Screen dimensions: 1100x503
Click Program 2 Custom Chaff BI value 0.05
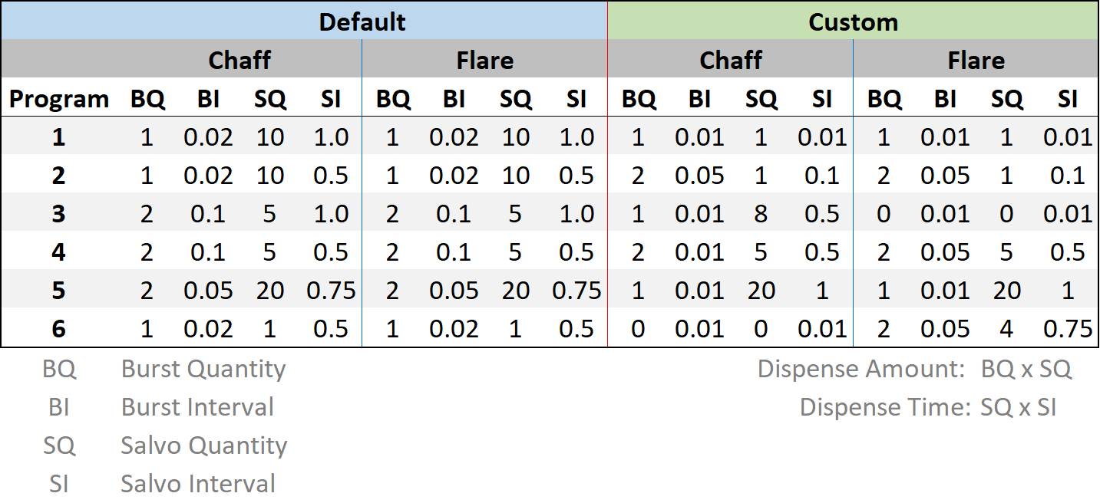[x=699, y=176]
